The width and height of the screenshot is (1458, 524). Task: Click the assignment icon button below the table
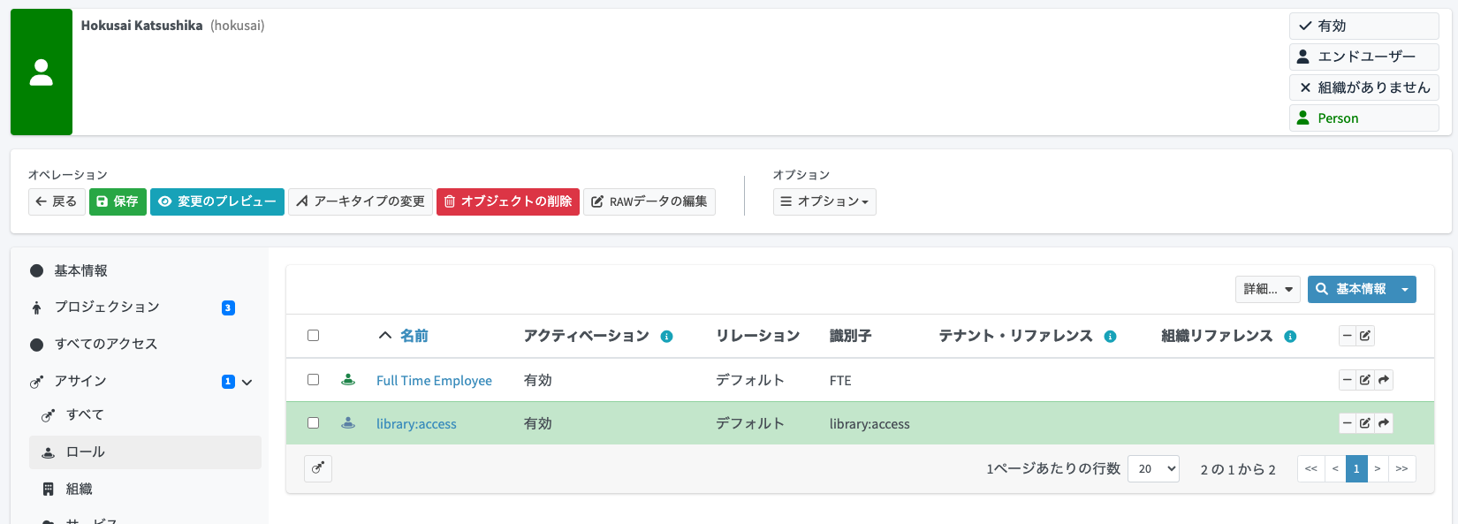pyautogui.click(x=318, y=468)
